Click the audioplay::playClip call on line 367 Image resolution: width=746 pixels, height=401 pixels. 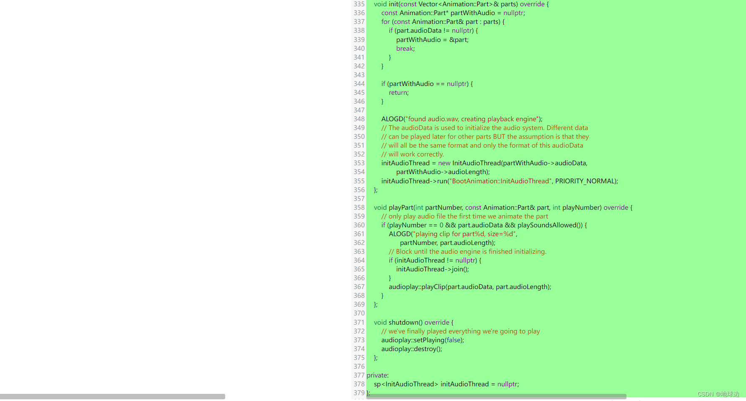[x=470, y=286]
